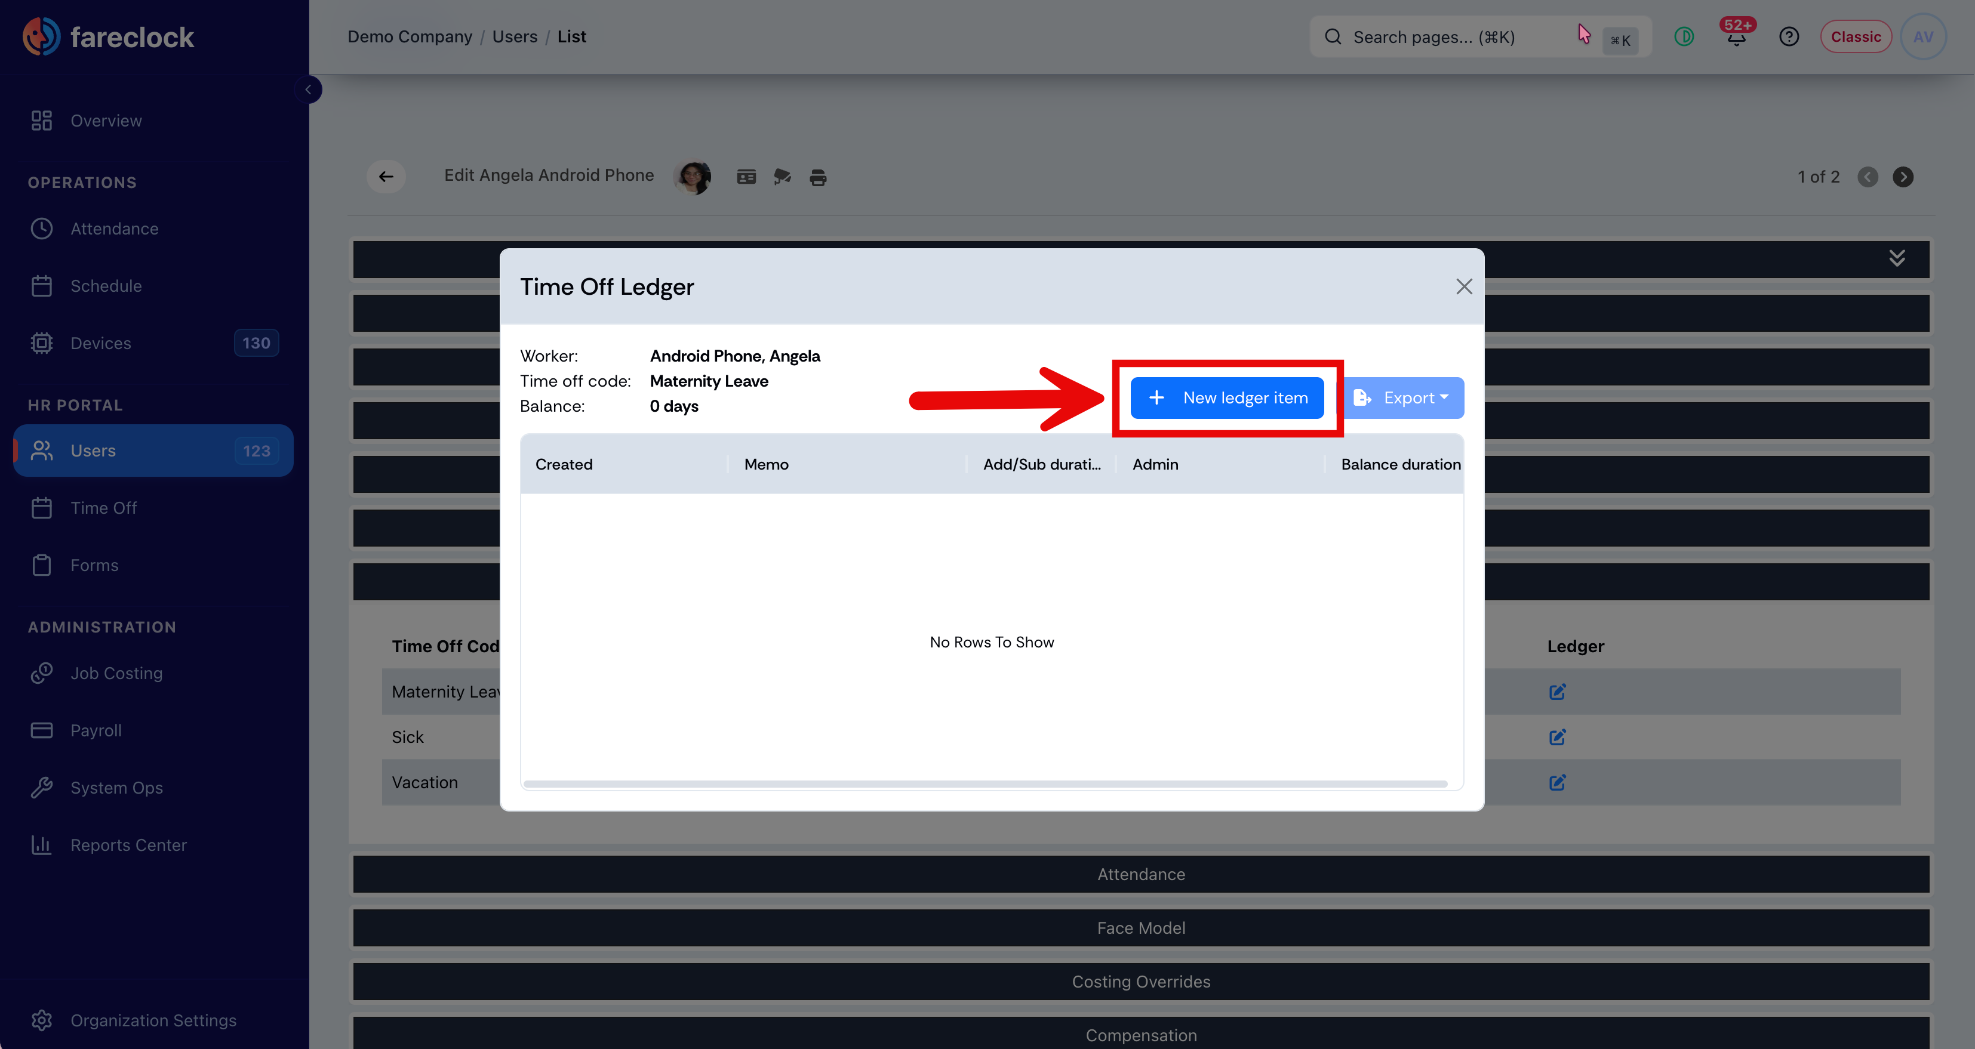Image resolution: width=1975 pixels, height=1049 pixels.
Task: Close the Time Off Ledger dialog
Action: 1463,286
